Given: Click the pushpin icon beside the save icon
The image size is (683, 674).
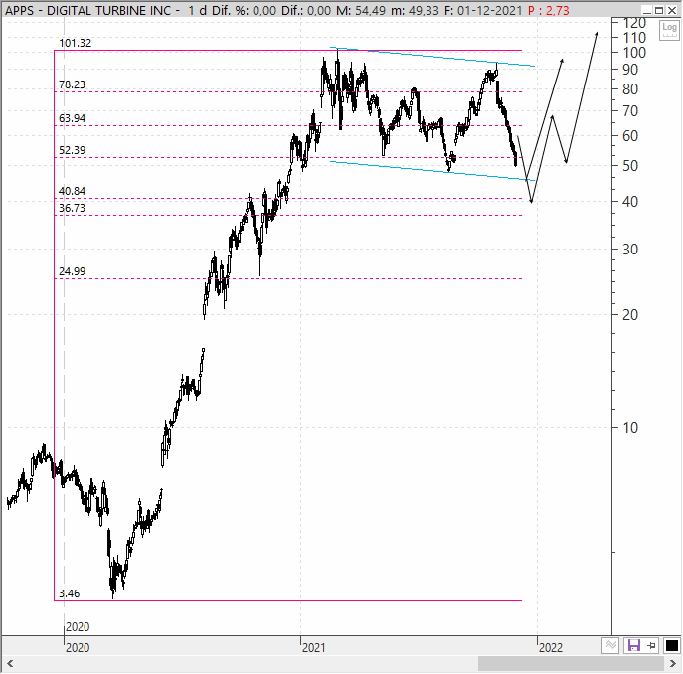Looking at the screenshot, I should [x=651, y=645].
